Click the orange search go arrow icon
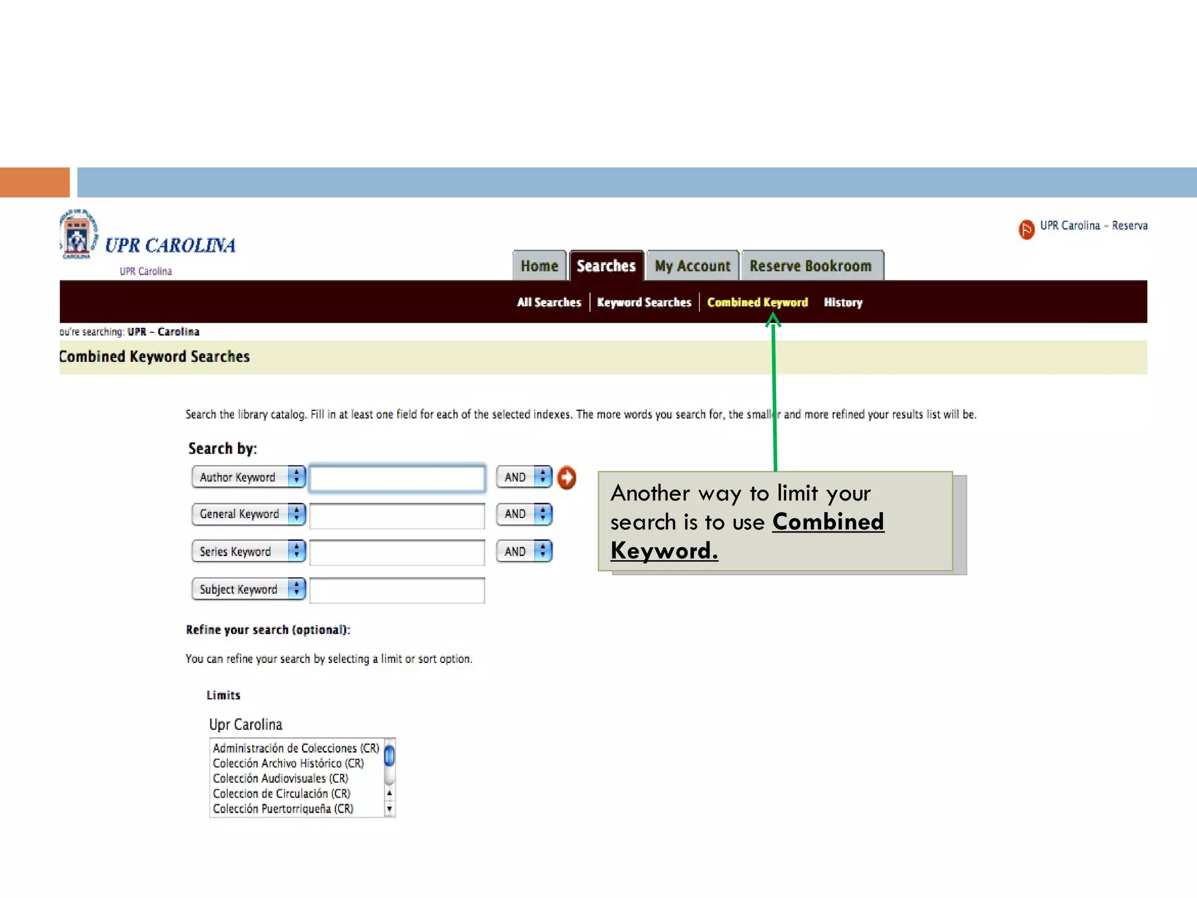The image size is (1197, 898). click(x=566, y=478)
